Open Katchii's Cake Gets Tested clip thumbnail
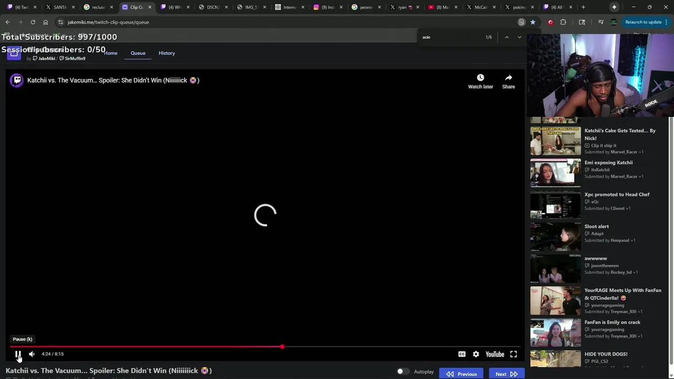674x379 pixels. pos(555,141)
